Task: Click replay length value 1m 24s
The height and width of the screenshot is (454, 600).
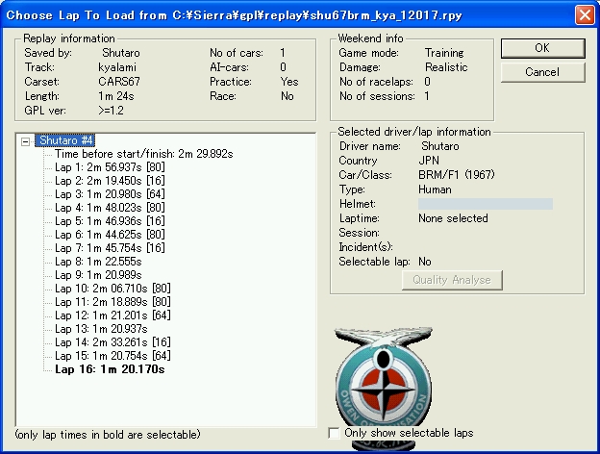Action: point(116,96)
